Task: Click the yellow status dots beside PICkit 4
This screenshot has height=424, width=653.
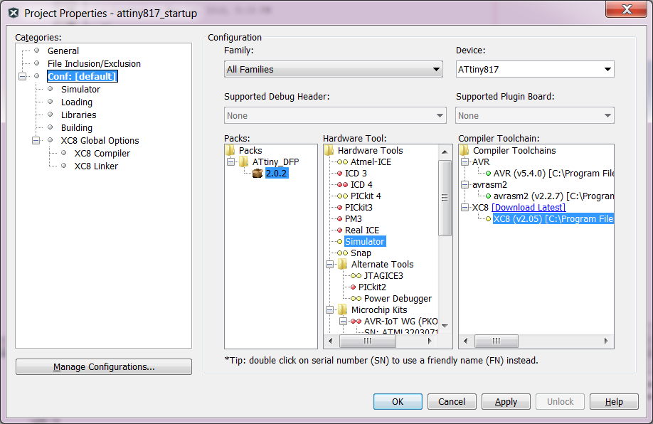Action: (342, 196)
